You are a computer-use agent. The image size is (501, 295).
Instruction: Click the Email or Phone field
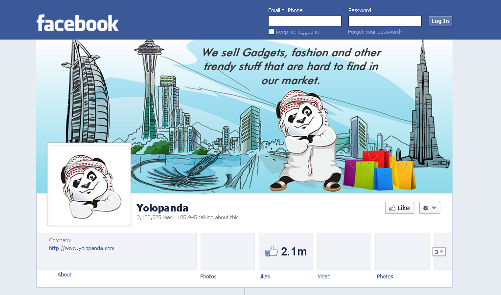pos(305,21)
